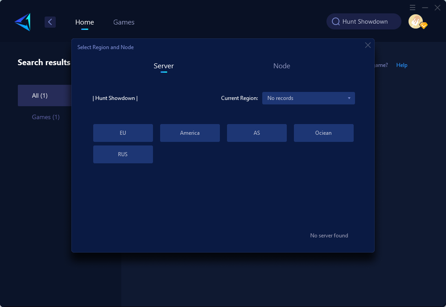Choose the America server region
446x307 pixels.
[190, 133]
